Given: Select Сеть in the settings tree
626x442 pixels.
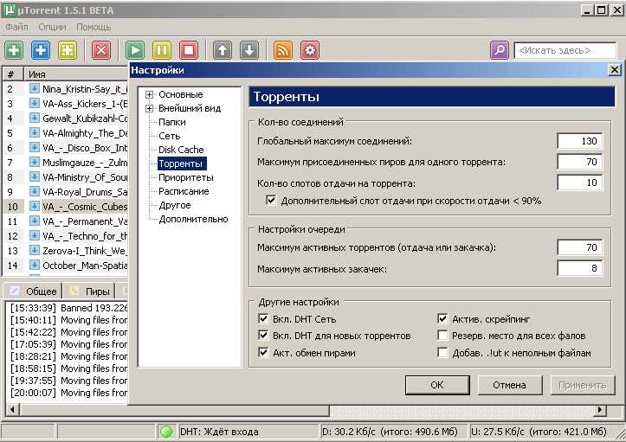Looking at the screenshot, I should 170,136.
